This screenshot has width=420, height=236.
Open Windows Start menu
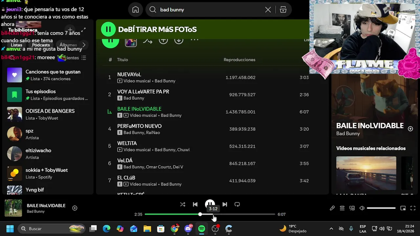tap(10, 228)
